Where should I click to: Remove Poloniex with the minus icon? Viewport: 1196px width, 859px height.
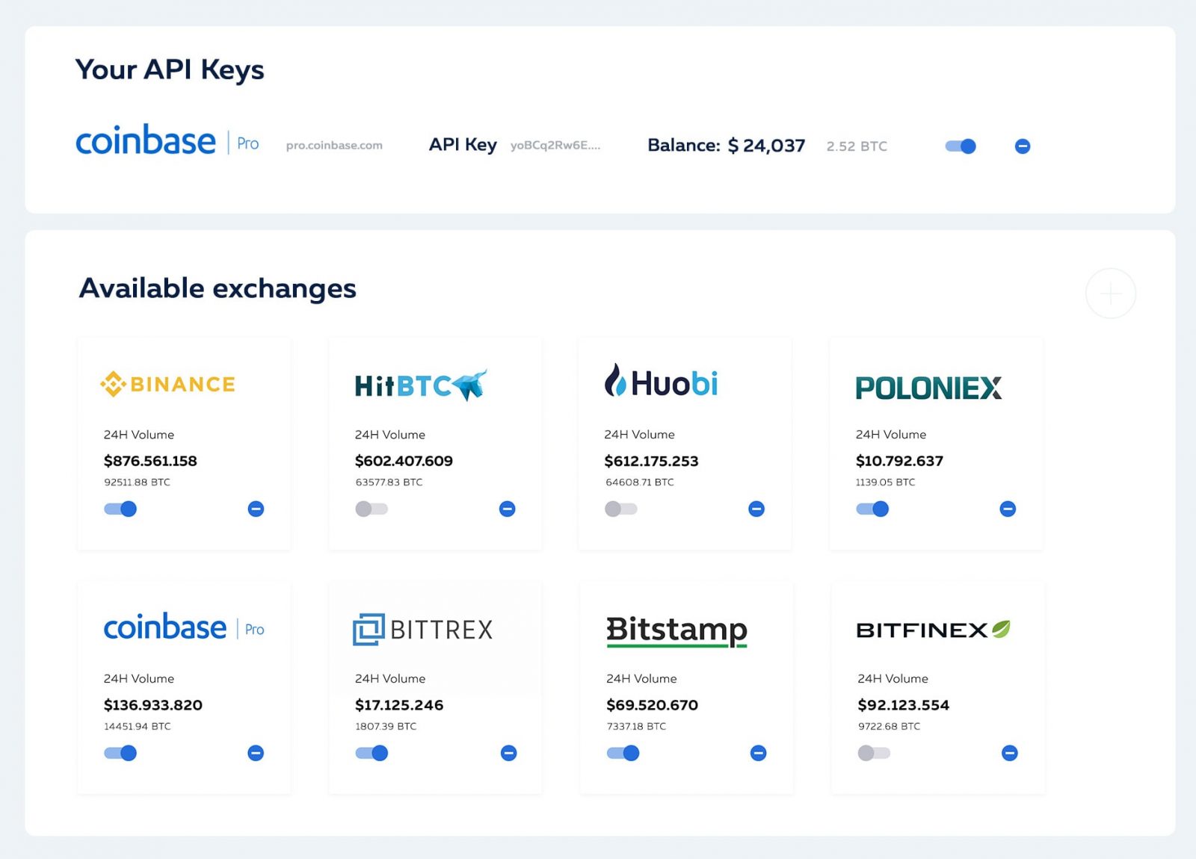coord(1008,509)
